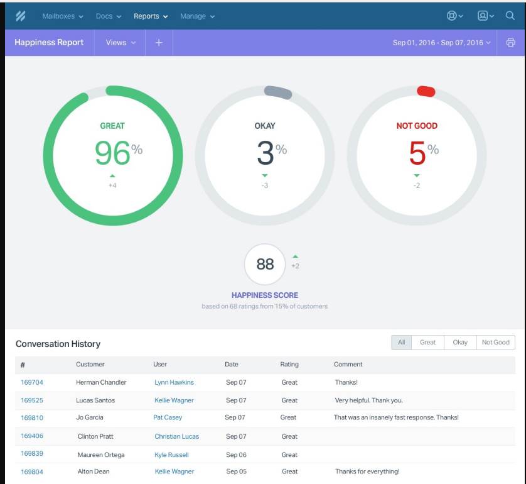Open user Pat Casey's profile link
Image resolution: width=526 pixels, height=484 pixels.
[x=168, y=417]
